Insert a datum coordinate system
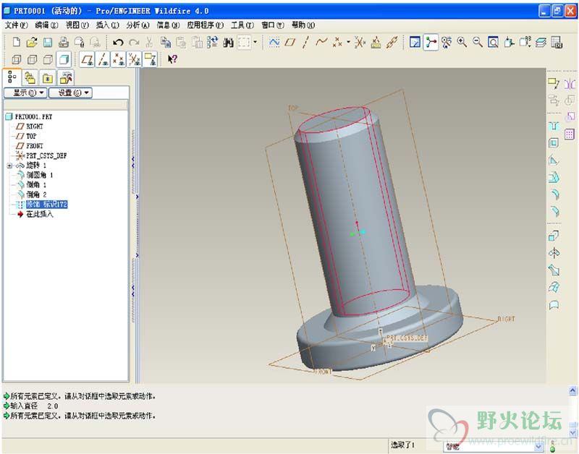Image resolution: width=579 pixels, height=454 pixels. tap(360, 43)
